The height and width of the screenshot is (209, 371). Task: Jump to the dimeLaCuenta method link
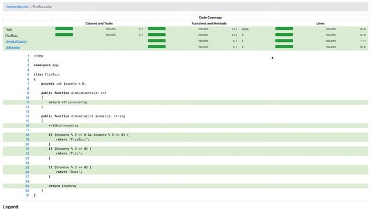[x=16, y=41]
